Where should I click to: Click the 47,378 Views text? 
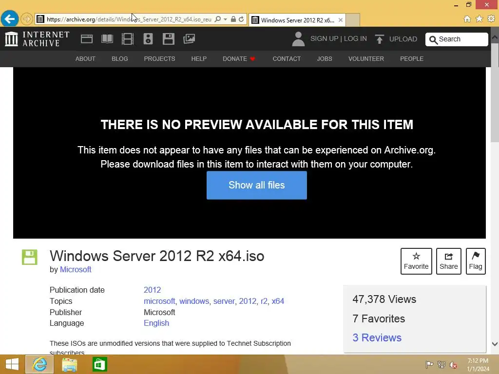[x=384, y=299]
